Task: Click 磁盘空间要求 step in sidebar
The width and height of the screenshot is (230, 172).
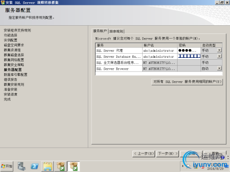Action: pyautogui.click(x=14, y=45)
